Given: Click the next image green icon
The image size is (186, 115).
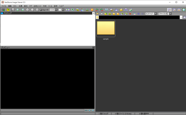Looking at the screenshot, I should pos(23,10).
